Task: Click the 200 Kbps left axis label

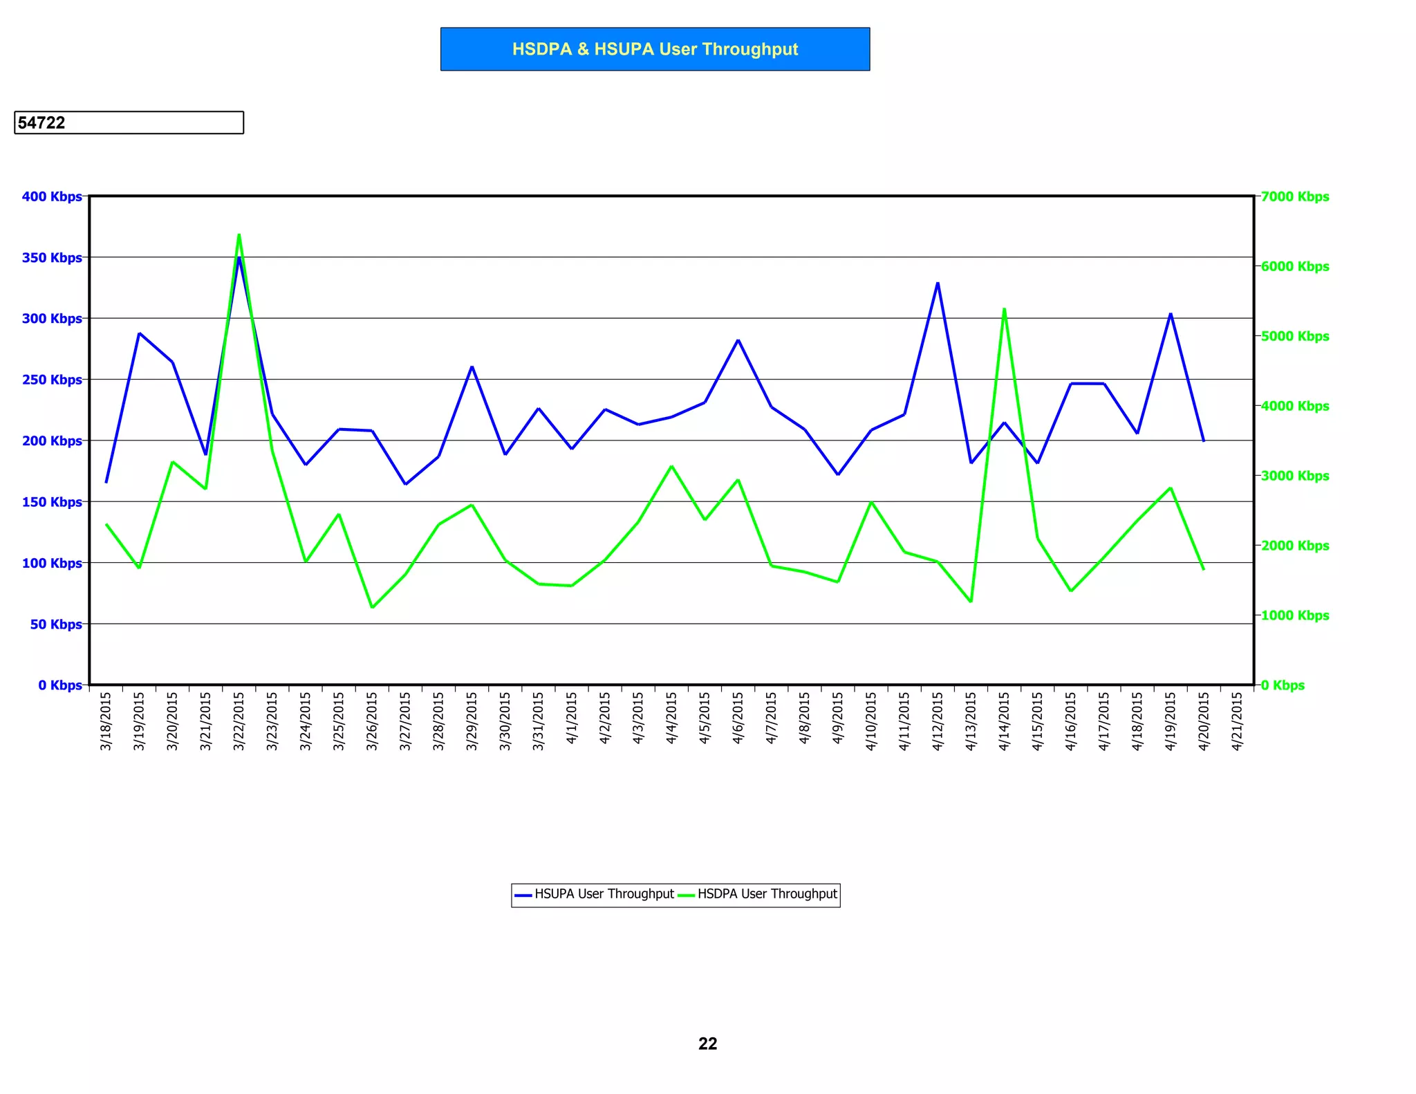Action: tap(52, 441)
